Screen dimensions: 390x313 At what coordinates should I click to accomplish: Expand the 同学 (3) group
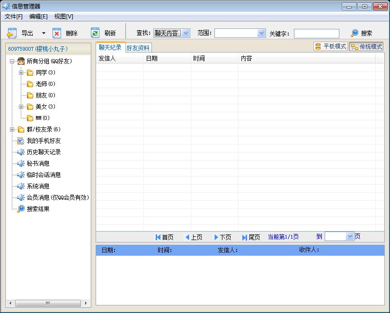pyautogui.click(x=21, y=72)
